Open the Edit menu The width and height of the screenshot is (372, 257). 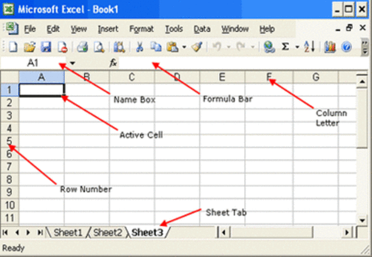(x=53, y=29)
